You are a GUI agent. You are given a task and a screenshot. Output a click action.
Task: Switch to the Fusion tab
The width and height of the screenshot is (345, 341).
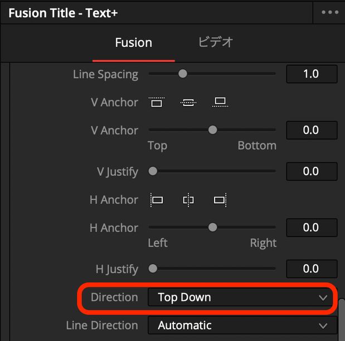(134, 42)
